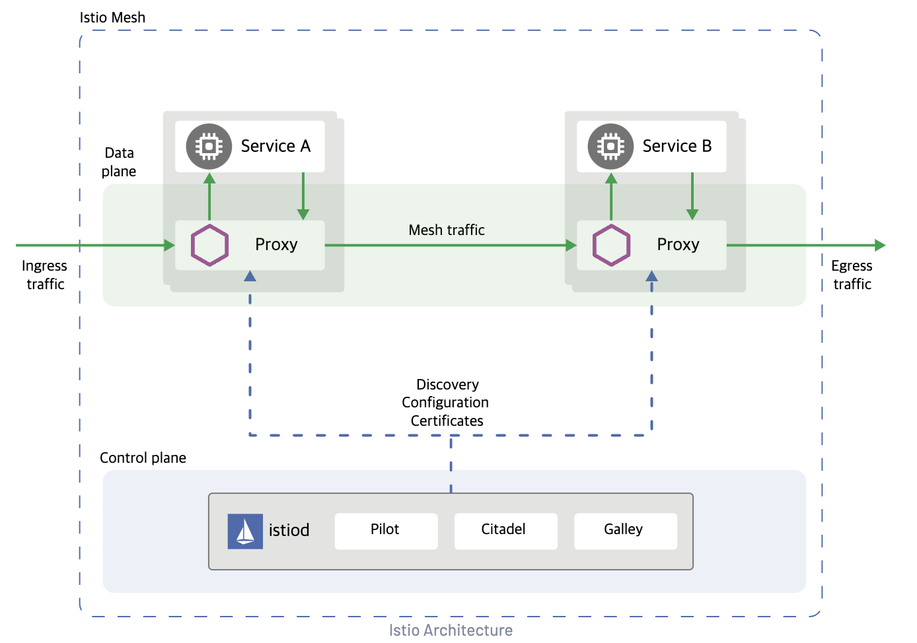Click the Proxy label under Service B
This screenshot has height=643, width=917.
(678, 245)
